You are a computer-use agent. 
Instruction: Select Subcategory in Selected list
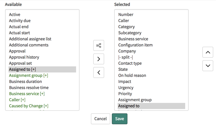pos(151,33)
